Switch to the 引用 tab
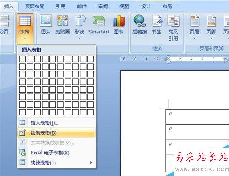 point(60,6)
